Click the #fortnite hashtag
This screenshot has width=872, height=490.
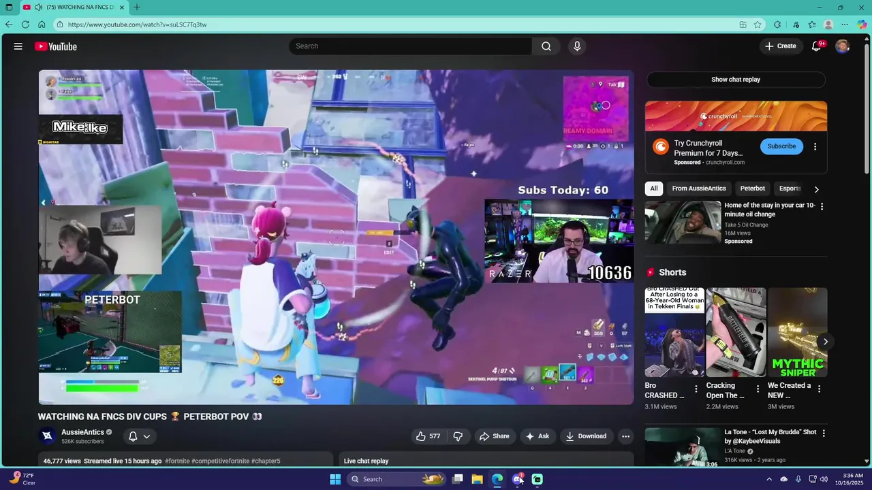(177, 461)
